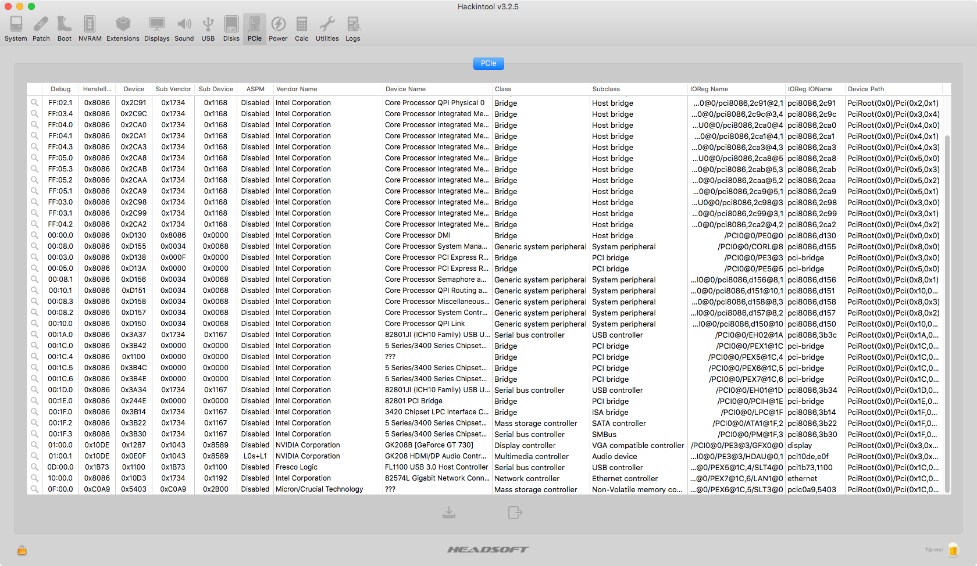Viewport: 977px width, 566px height.
Task: Open the Patch toolbar section
Action: point(41,28)
